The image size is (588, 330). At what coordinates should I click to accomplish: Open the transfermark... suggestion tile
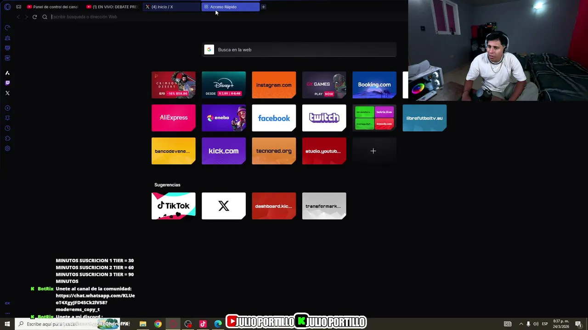click(324, 206)
